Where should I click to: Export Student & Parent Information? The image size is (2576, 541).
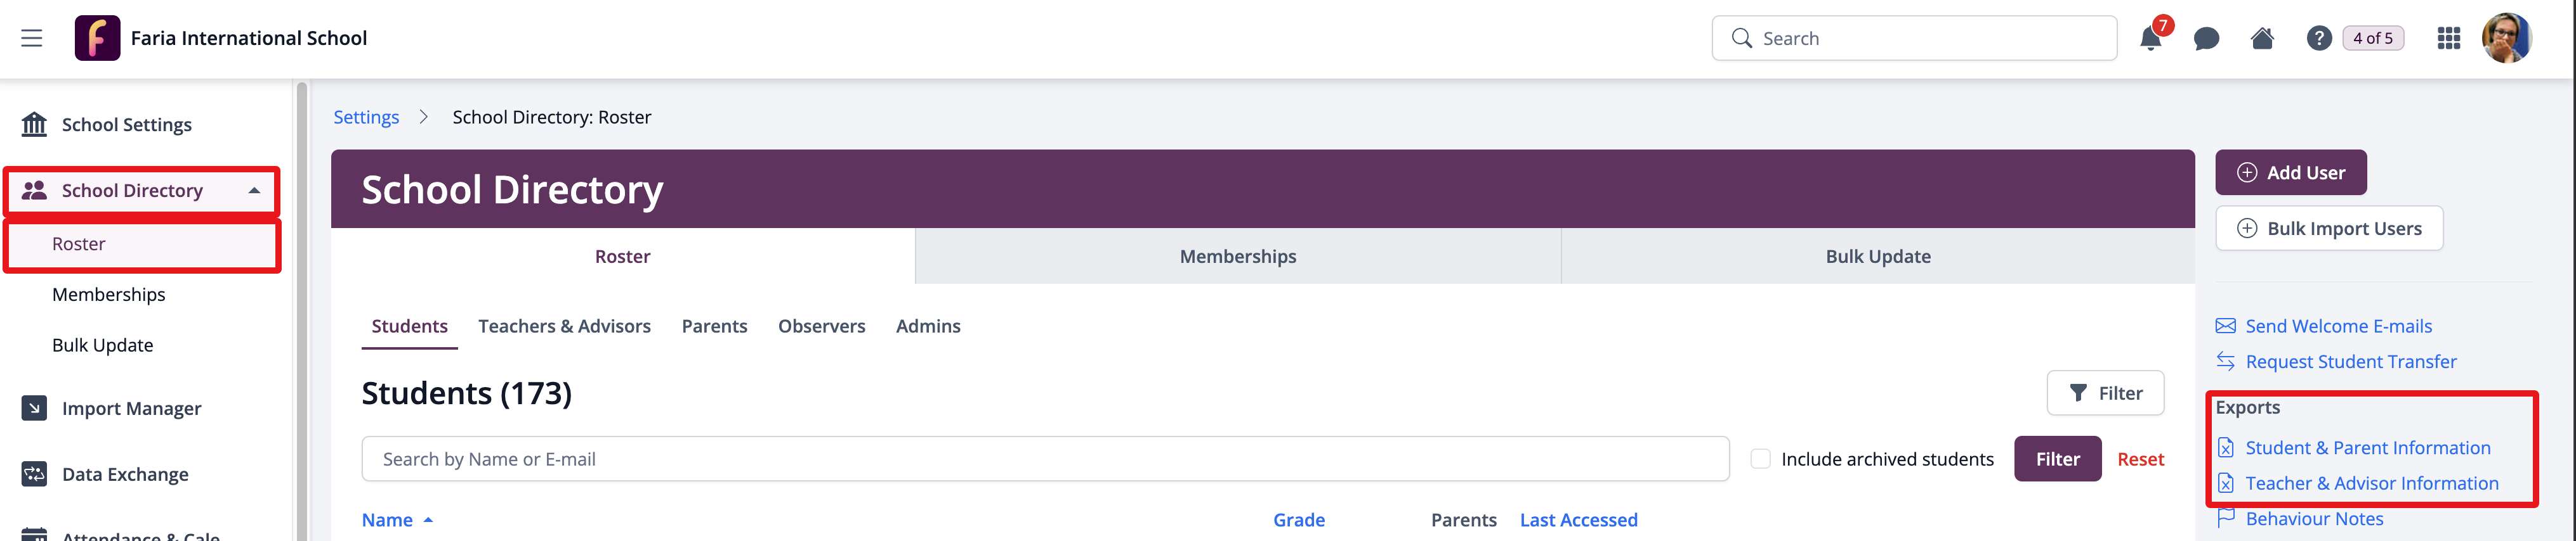pyautogui.click(x=2367, y=448)
